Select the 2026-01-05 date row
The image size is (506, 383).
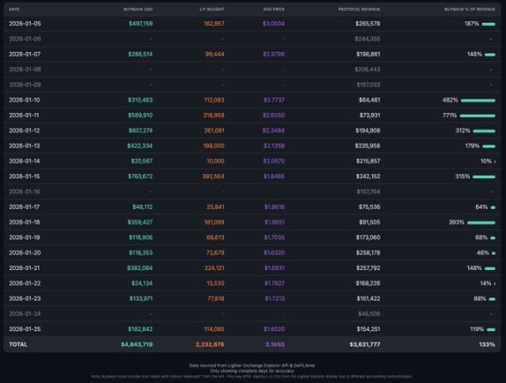coord(25,24)
